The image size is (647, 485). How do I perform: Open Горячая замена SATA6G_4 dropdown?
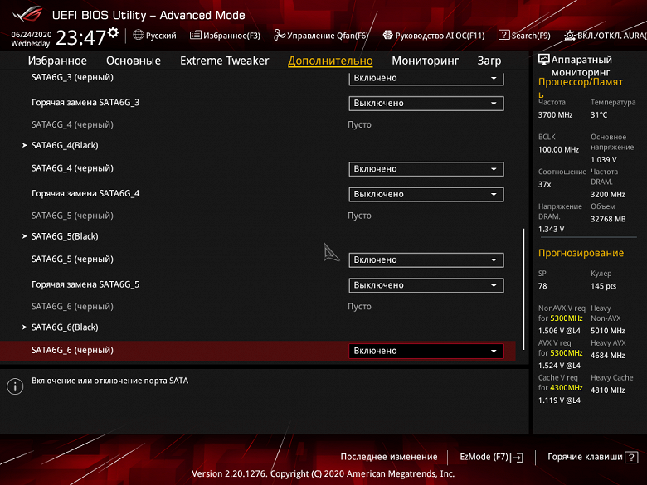[x=426, y=194]
